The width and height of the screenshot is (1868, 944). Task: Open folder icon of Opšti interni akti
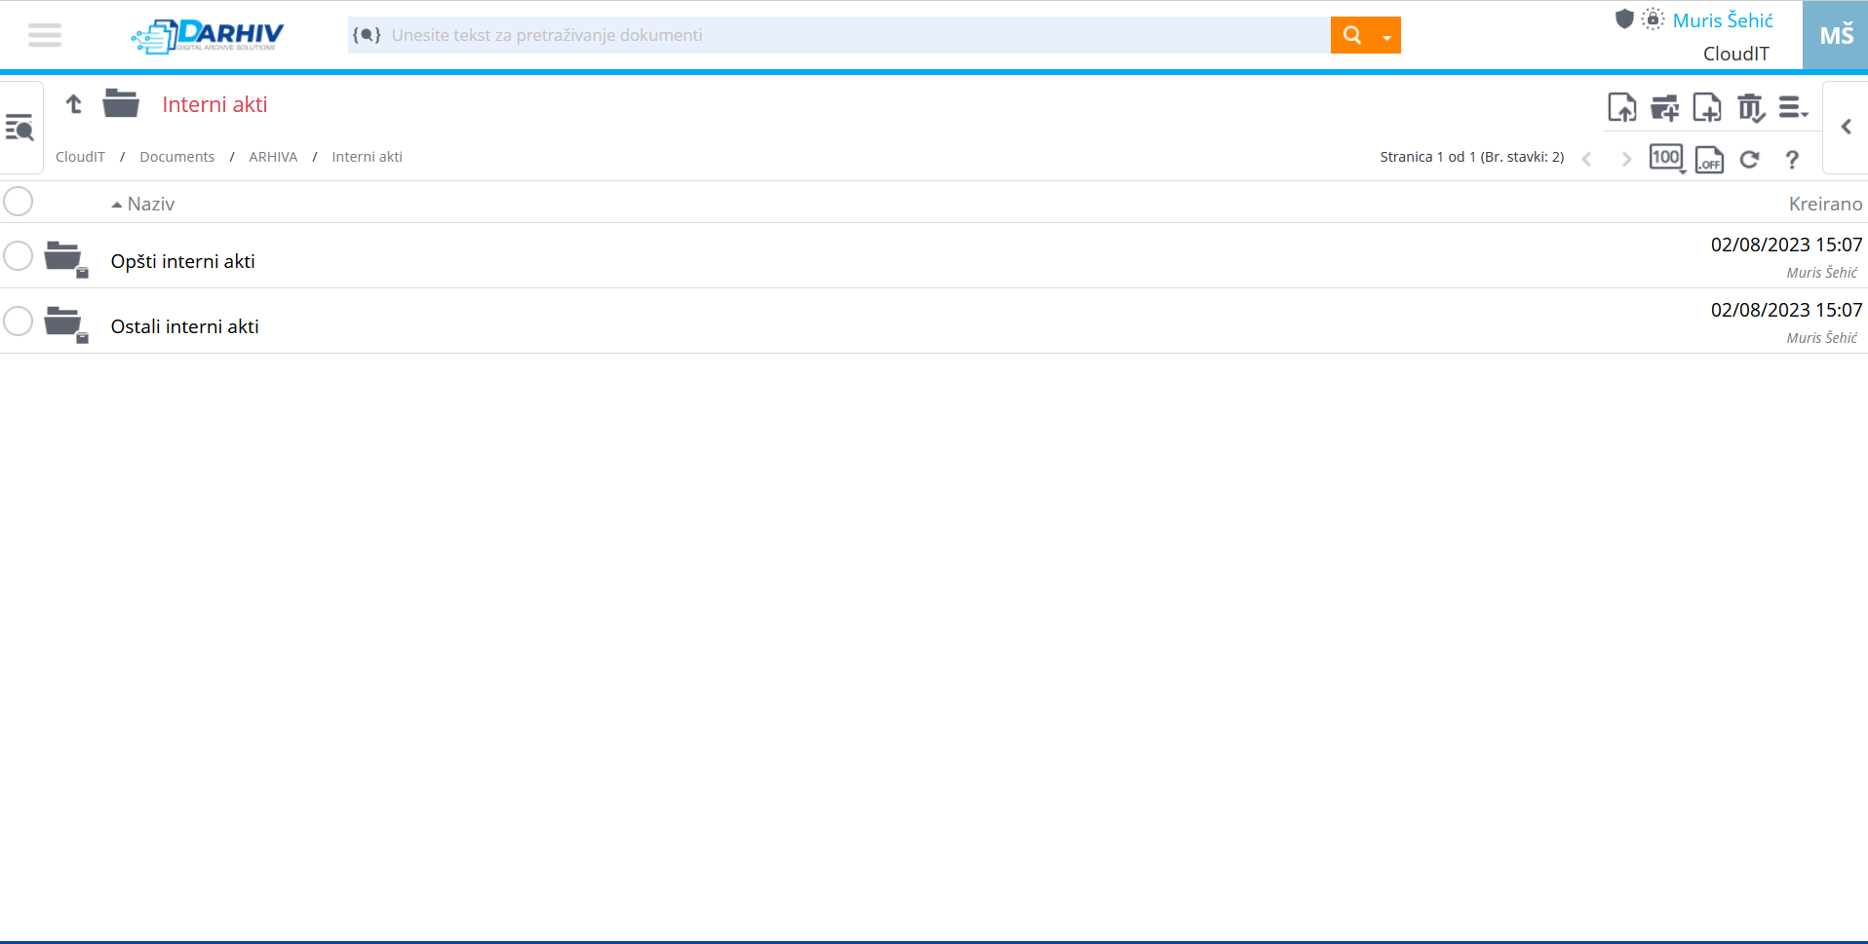tap(65, 258)
